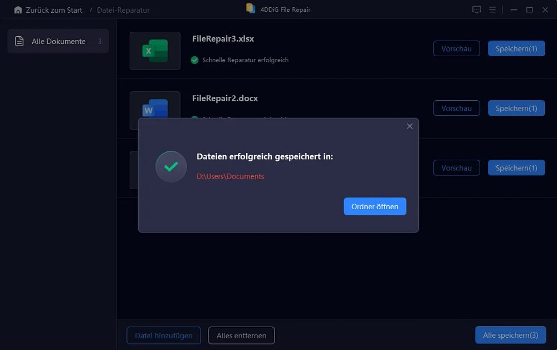Image resolution: width=557 pixels, height=350 pixels.
Task: Click the document icon in Alle Dokumente
Action: click(19, 41)
